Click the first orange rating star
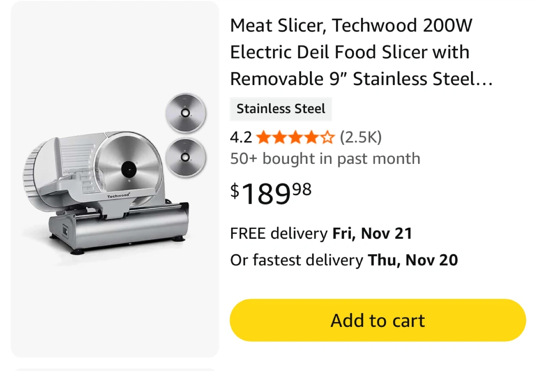Screen dimensions: 537x371 264,137
